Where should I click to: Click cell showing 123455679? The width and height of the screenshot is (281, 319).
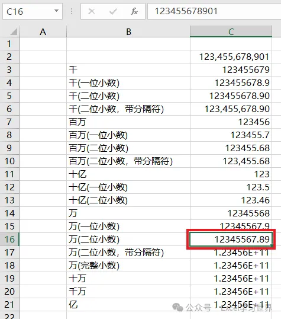coord(231,70)
